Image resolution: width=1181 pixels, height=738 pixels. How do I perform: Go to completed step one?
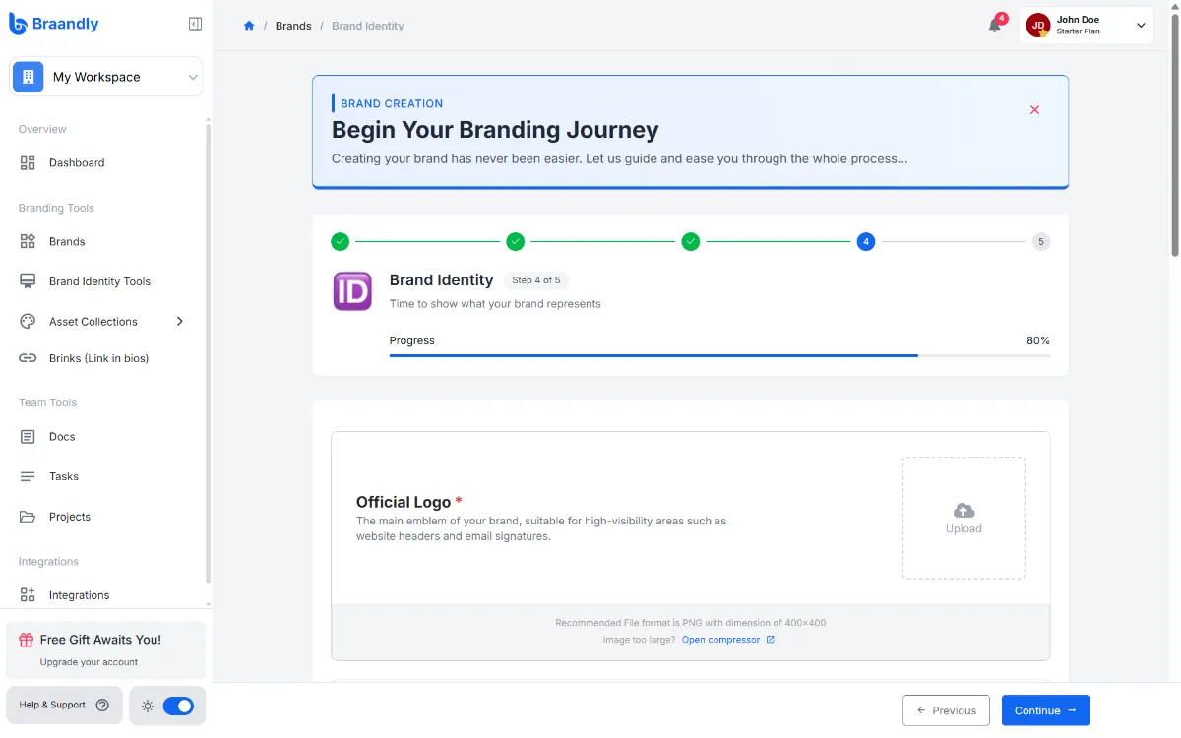(340, 241)
